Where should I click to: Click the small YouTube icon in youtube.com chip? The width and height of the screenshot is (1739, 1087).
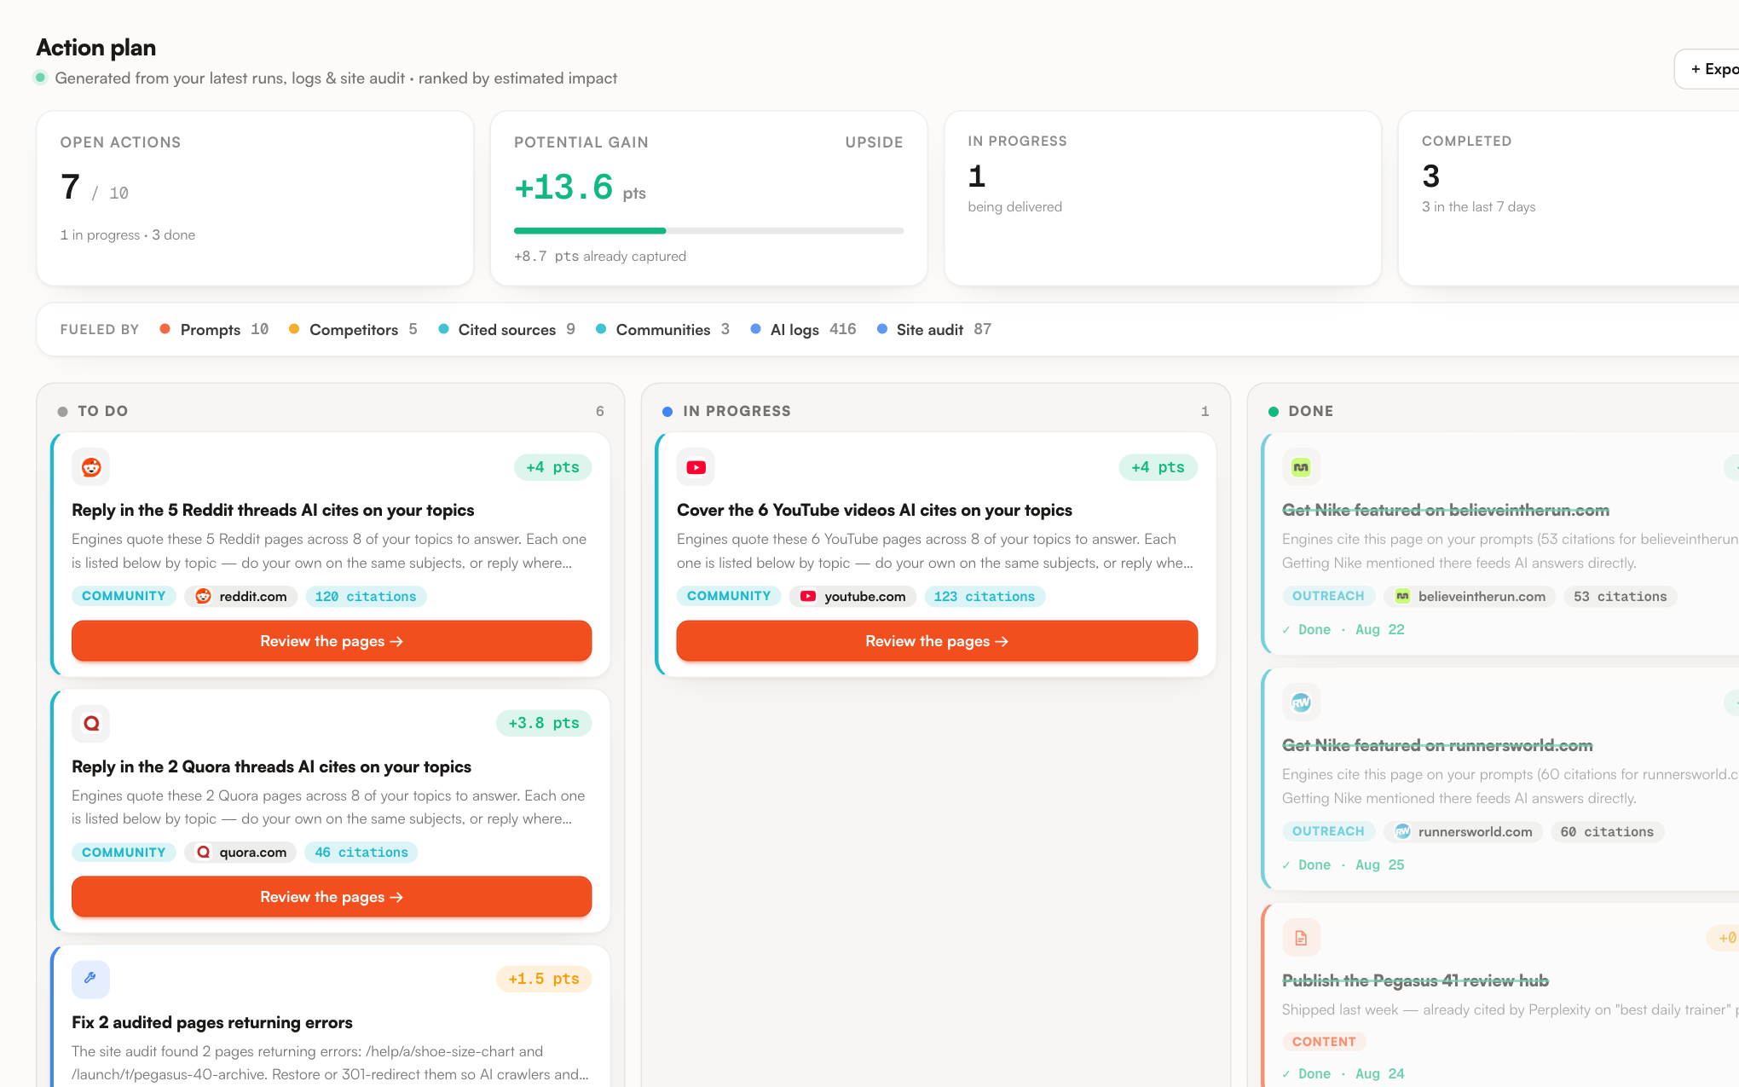[808, 596]
